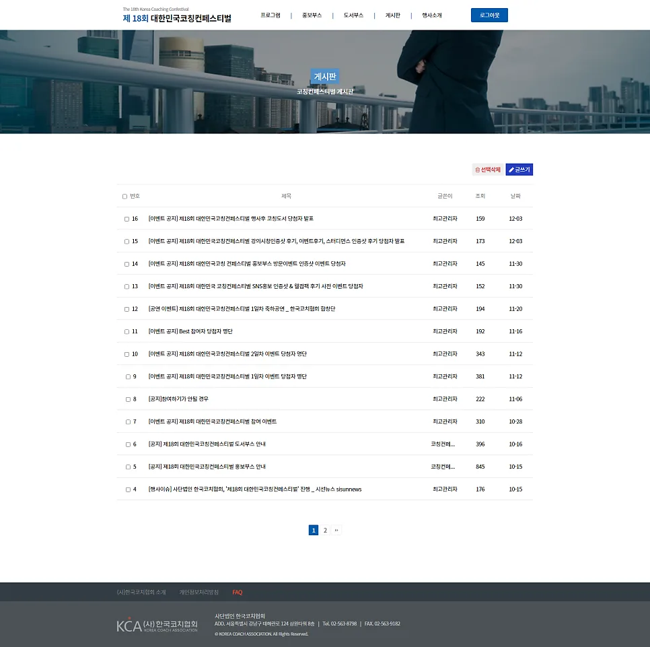Open the FAQ footer link

pyautogui.click(x=238, y=592)
